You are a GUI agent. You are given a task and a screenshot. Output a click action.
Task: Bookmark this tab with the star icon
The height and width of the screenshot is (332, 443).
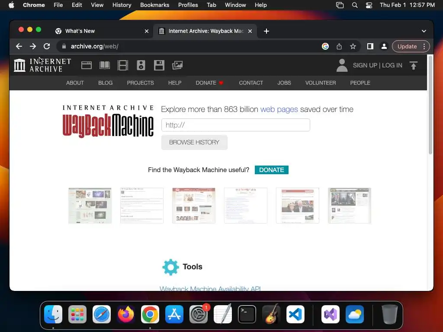(x=353, y=46)
